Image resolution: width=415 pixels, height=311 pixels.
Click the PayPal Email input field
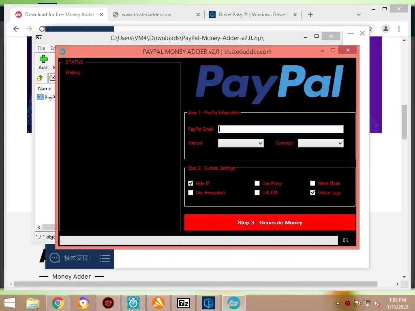pyautogui.click(x=280, y=129)
